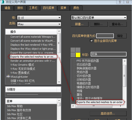132x120 pixels.
Task: Open the 工具栏 tab
Action: 33,8
